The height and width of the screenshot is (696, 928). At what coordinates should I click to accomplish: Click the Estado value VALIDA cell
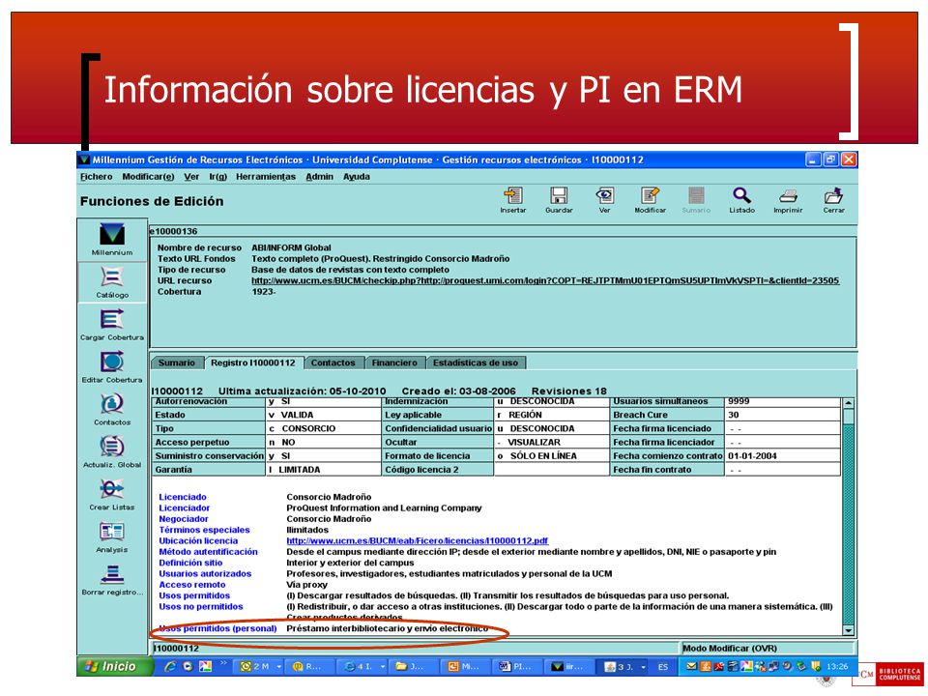pyautogui.click(x=324, y=415)
